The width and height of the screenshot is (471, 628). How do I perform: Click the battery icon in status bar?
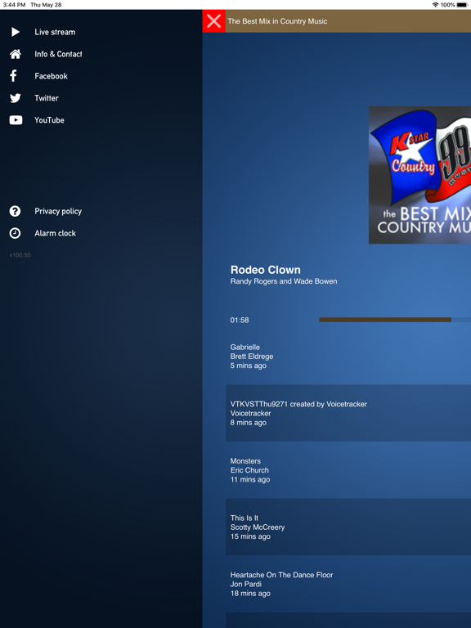point(462,5)
